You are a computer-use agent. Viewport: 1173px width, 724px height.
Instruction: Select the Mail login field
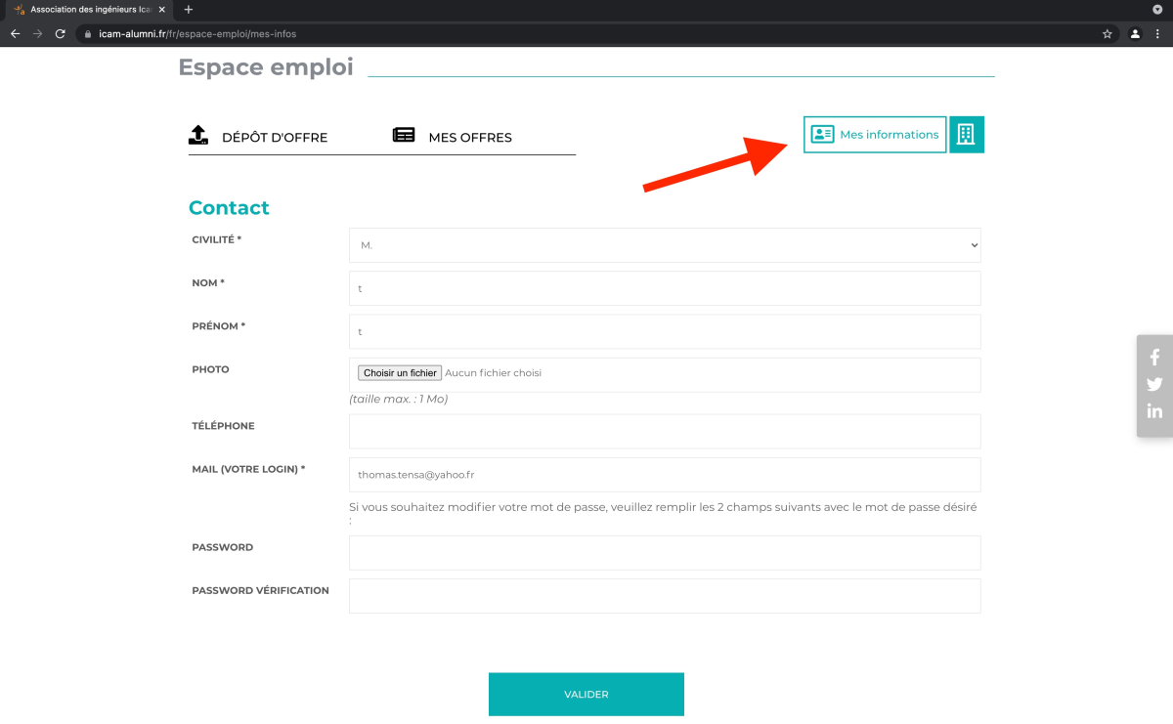(665, 475)
